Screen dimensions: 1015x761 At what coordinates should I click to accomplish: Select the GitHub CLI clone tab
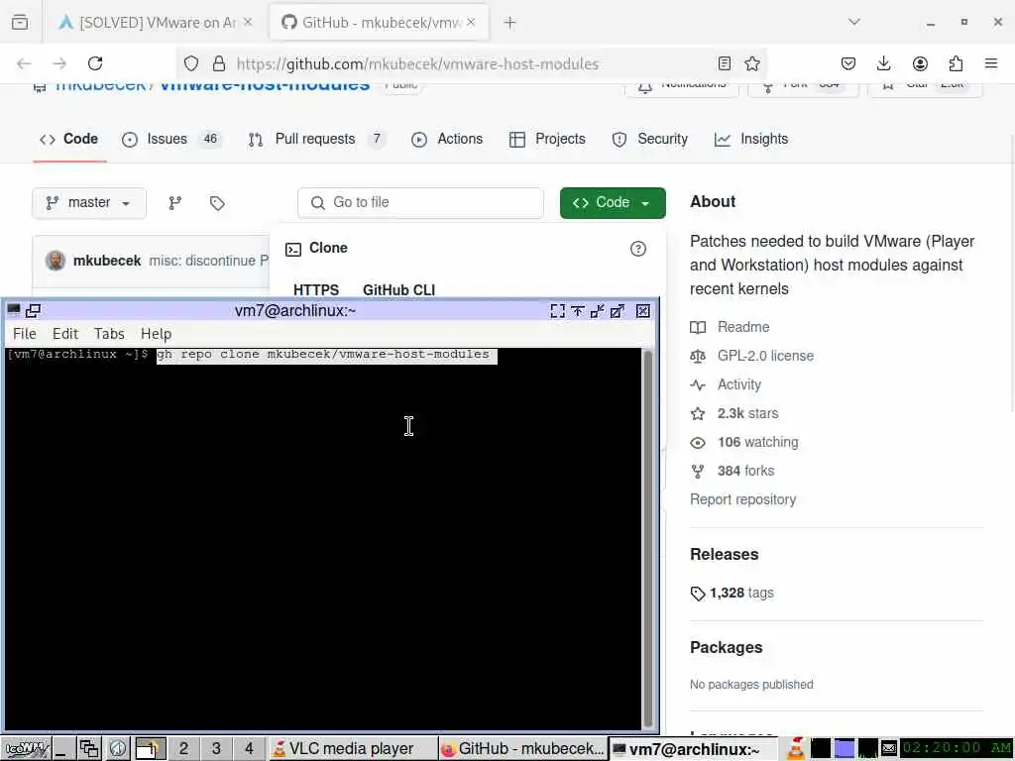point(398,290)
